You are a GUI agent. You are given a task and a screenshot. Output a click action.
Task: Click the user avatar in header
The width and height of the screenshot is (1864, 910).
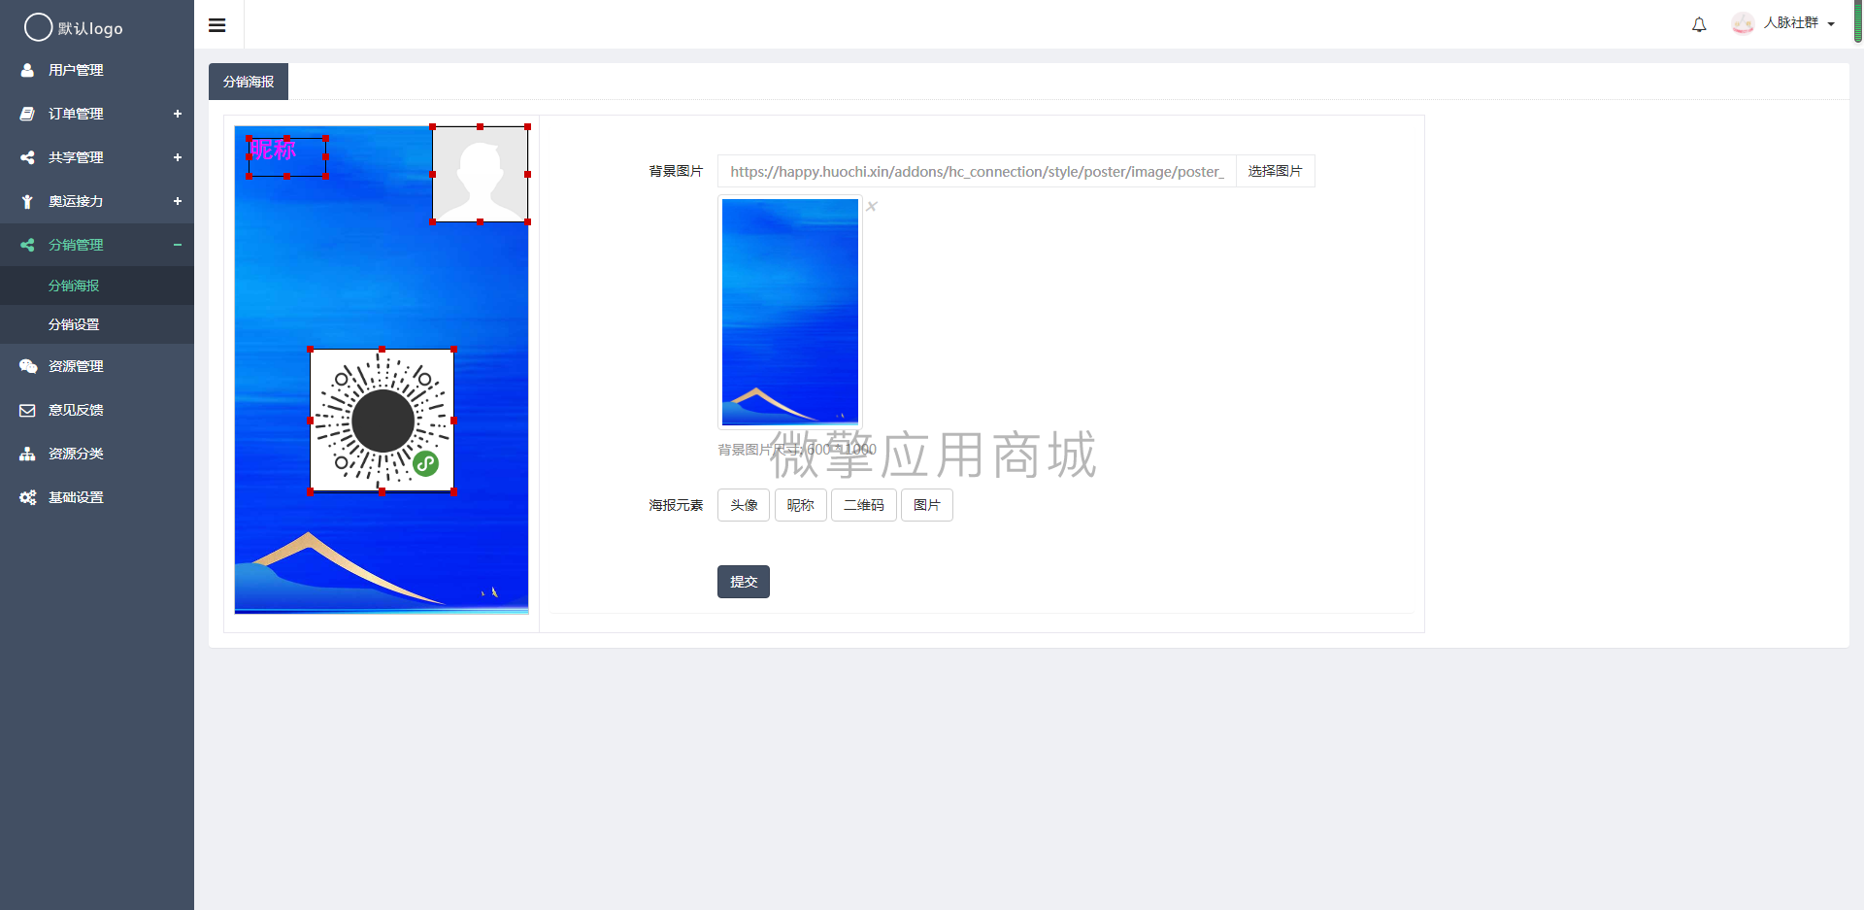click(x=1744, y=23)
